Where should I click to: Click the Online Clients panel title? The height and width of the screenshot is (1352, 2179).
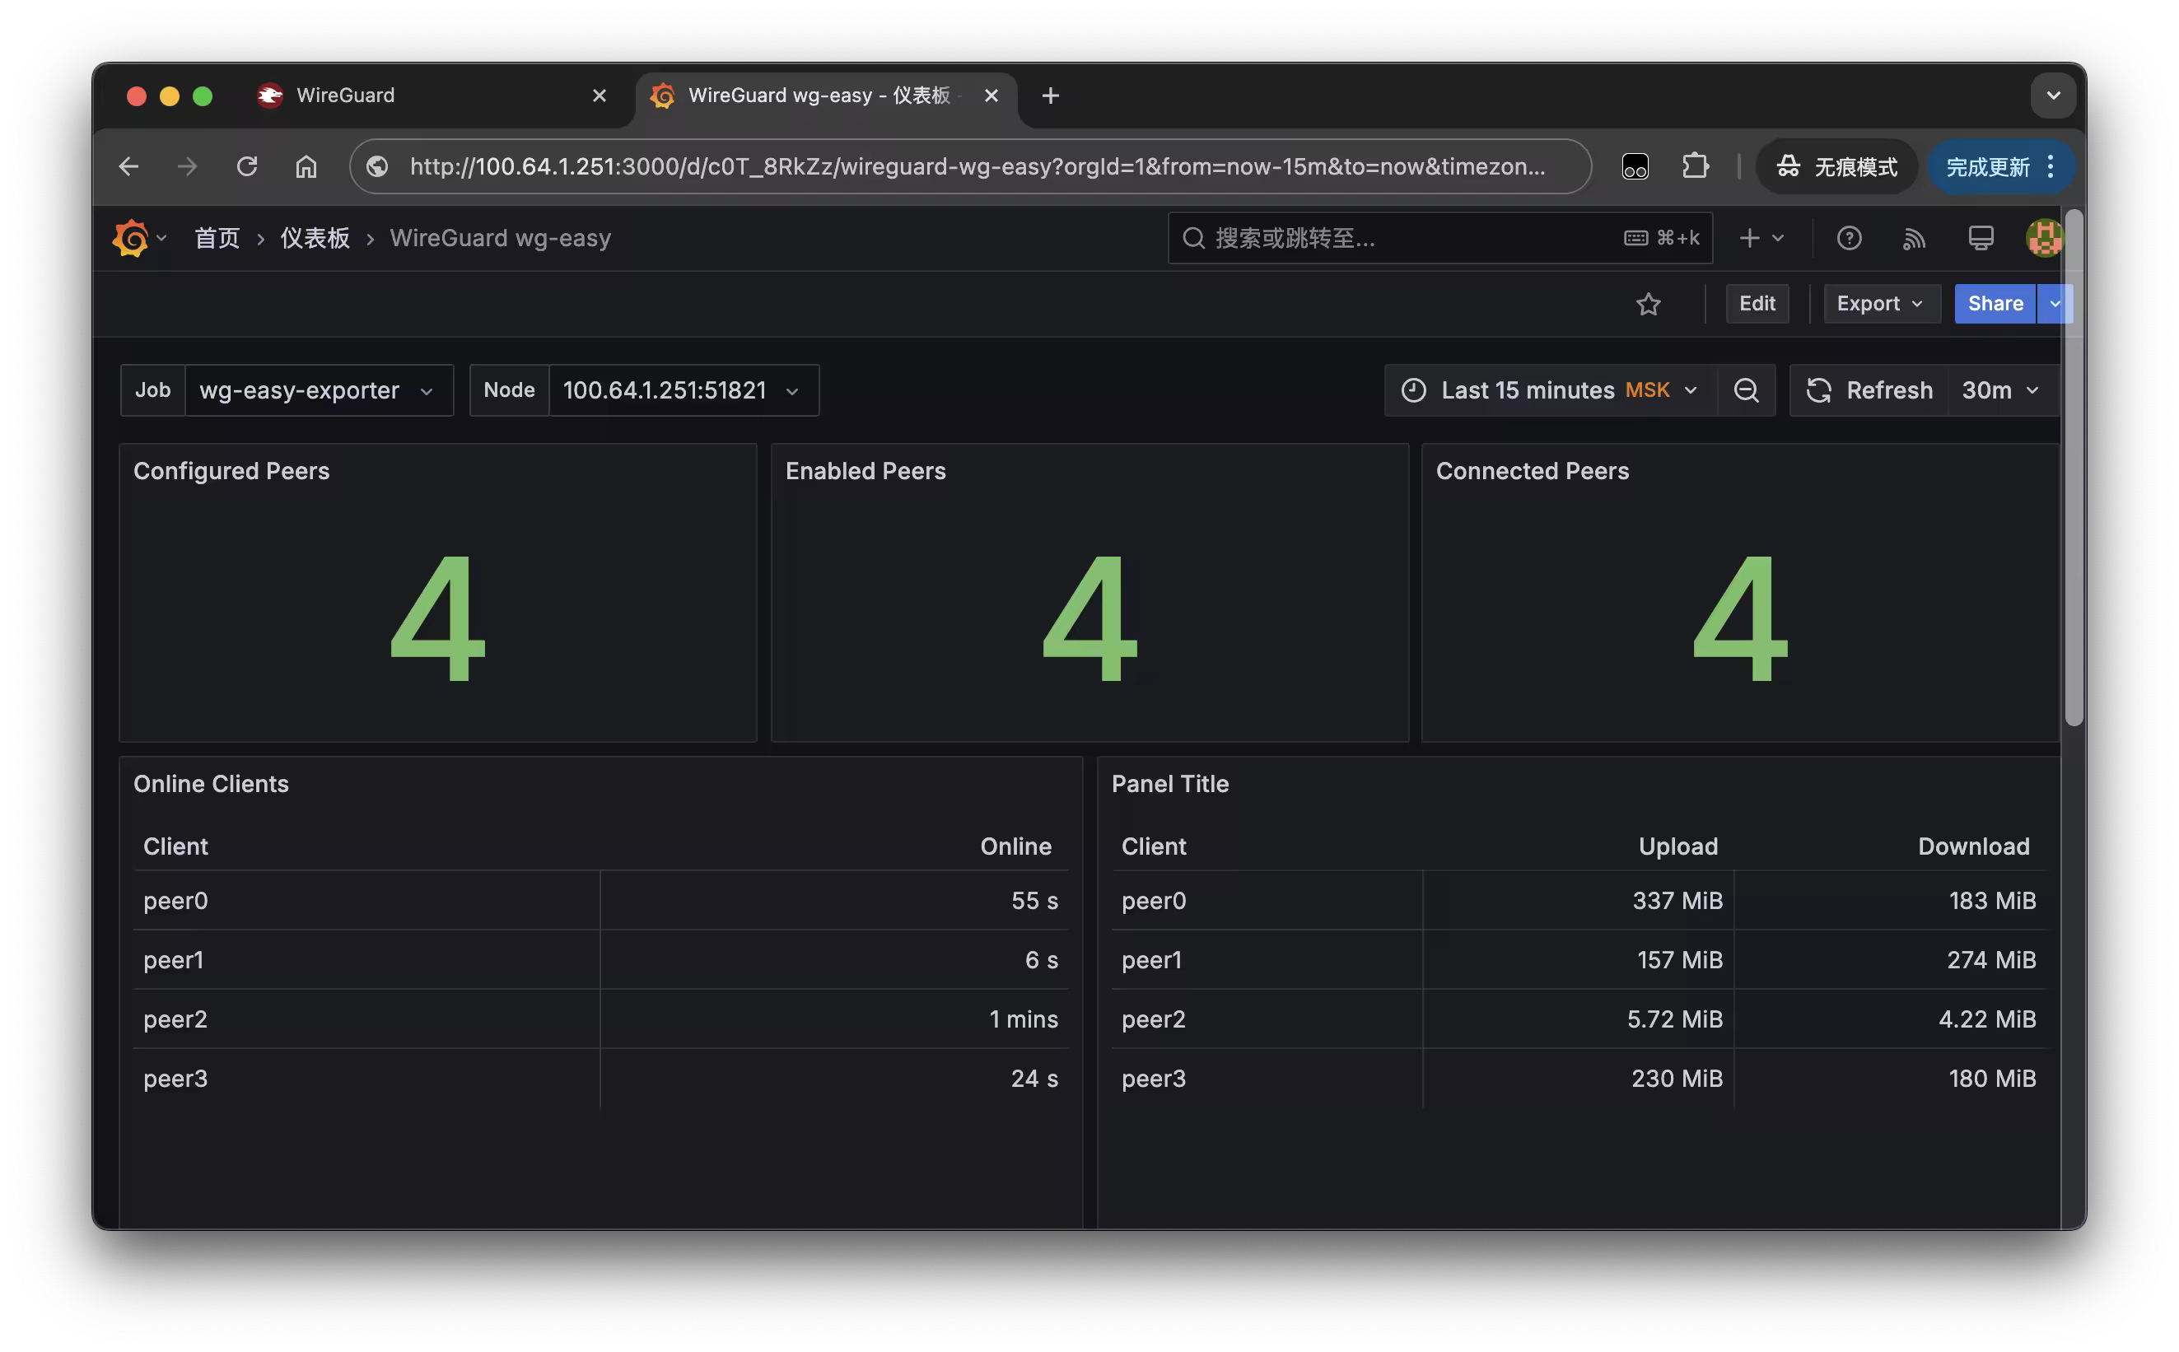tap(211, 784)
